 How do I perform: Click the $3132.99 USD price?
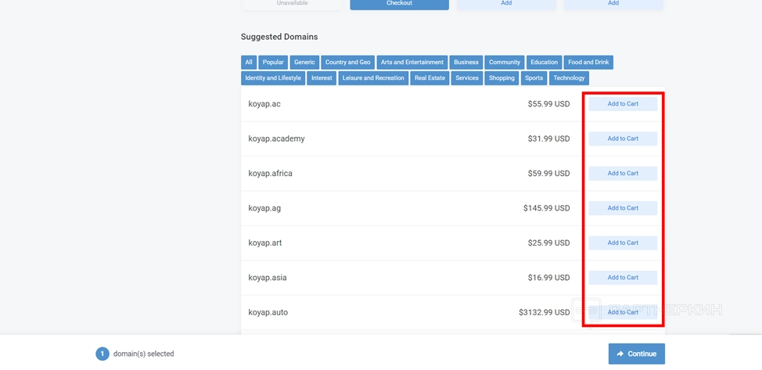[x=545, y=312]
